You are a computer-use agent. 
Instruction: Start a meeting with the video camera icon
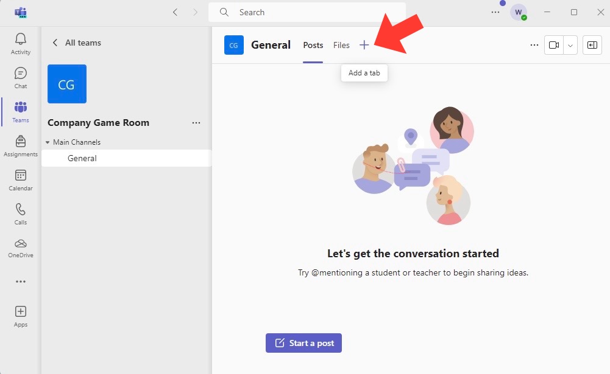553,45
